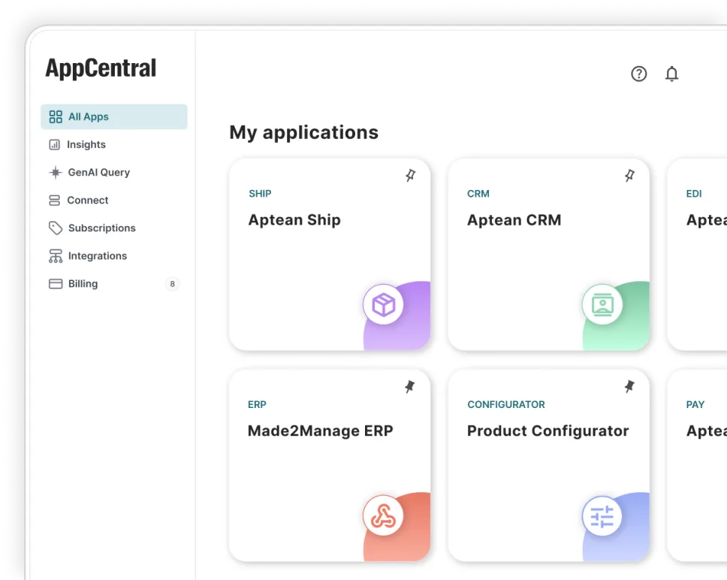Click the Connect server icon

[x=54, y=201]
